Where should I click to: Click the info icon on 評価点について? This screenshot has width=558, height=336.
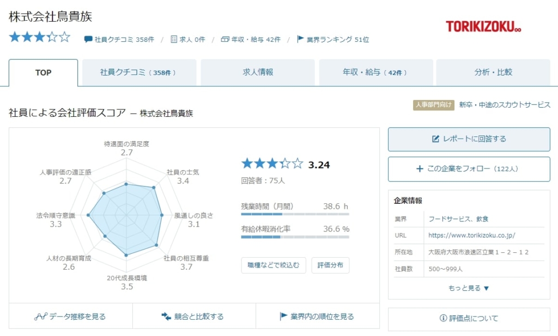[x=444, y=318]
